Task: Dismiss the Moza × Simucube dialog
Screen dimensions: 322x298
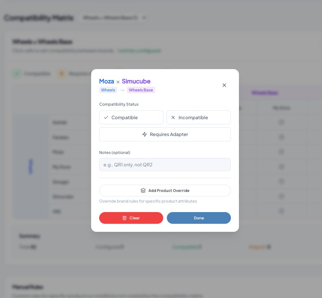Action: click(224, 85)
